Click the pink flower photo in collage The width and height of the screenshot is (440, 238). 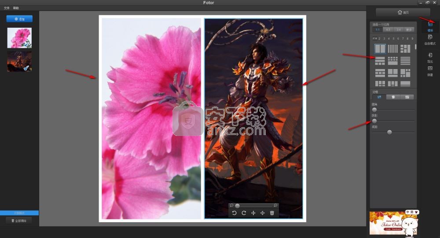click(151, 119)
